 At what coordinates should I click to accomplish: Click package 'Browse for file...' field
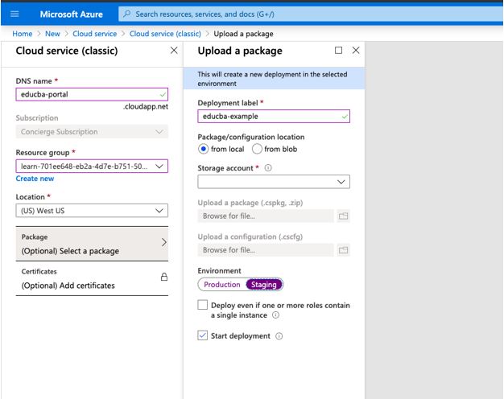click(266, 216)
